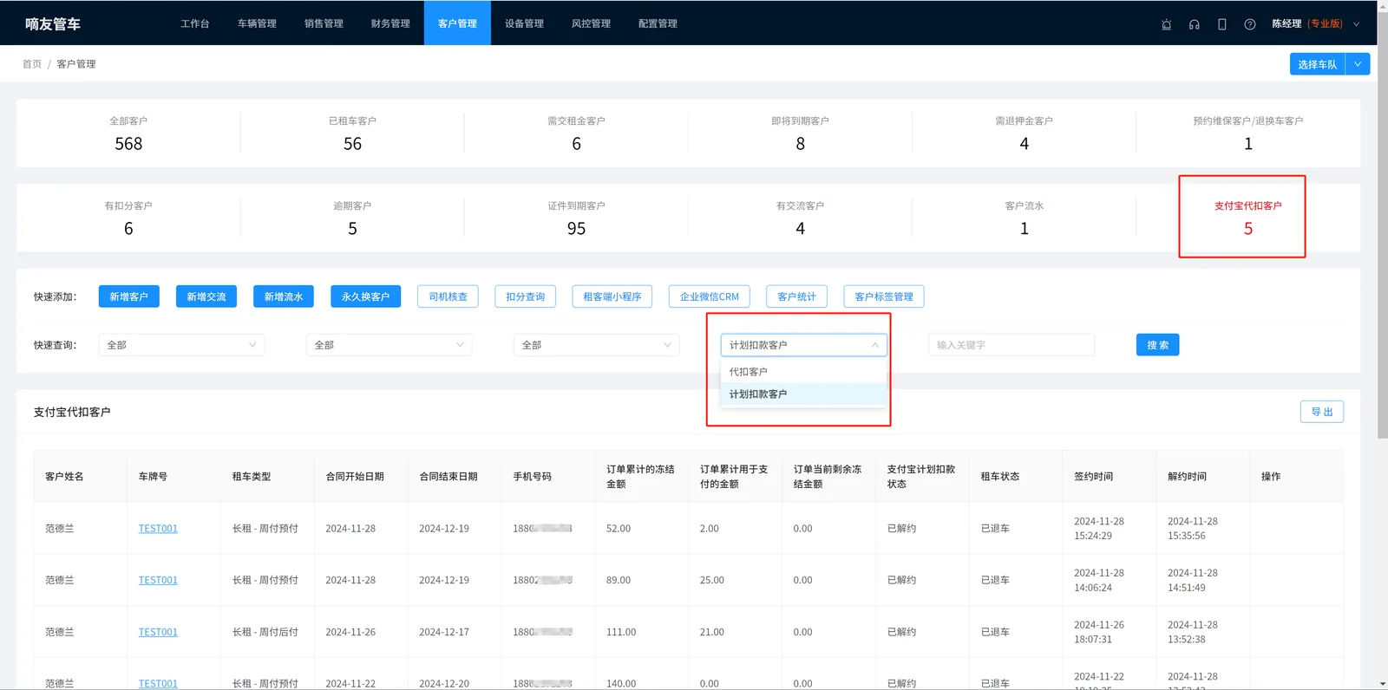The width and height of the screenshot is (1388, 690).
Task: Click the mobile phone icon in header
Action: (1221, 24)
